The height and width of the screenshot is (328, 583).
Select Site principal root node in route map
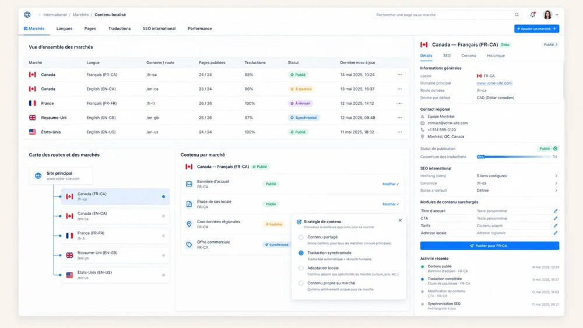pyautogui.click(x=61, y=176)
